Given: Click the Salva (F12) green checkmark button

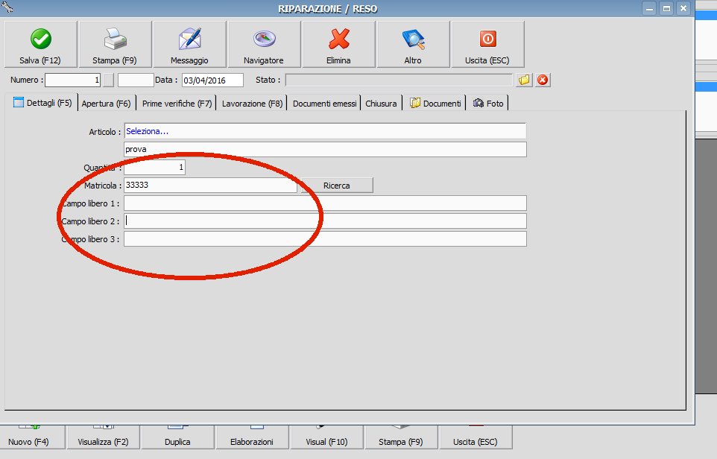Looking at the screenshot, I should [41, 45].
